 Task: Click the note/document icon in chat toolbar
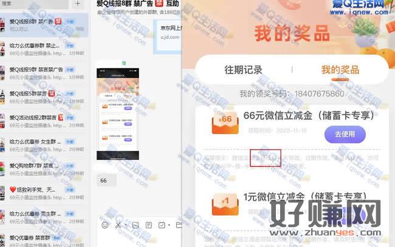(149, 225)
